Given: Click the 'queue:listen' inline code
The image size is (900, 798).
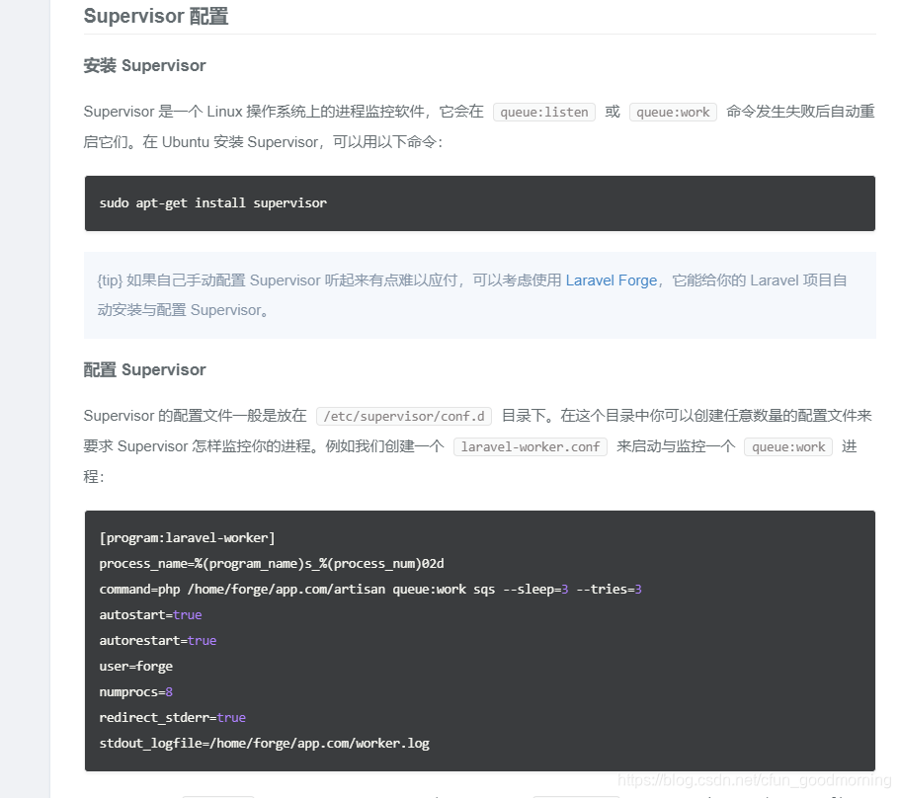Looking at the screenshot, I should (544, 112).
